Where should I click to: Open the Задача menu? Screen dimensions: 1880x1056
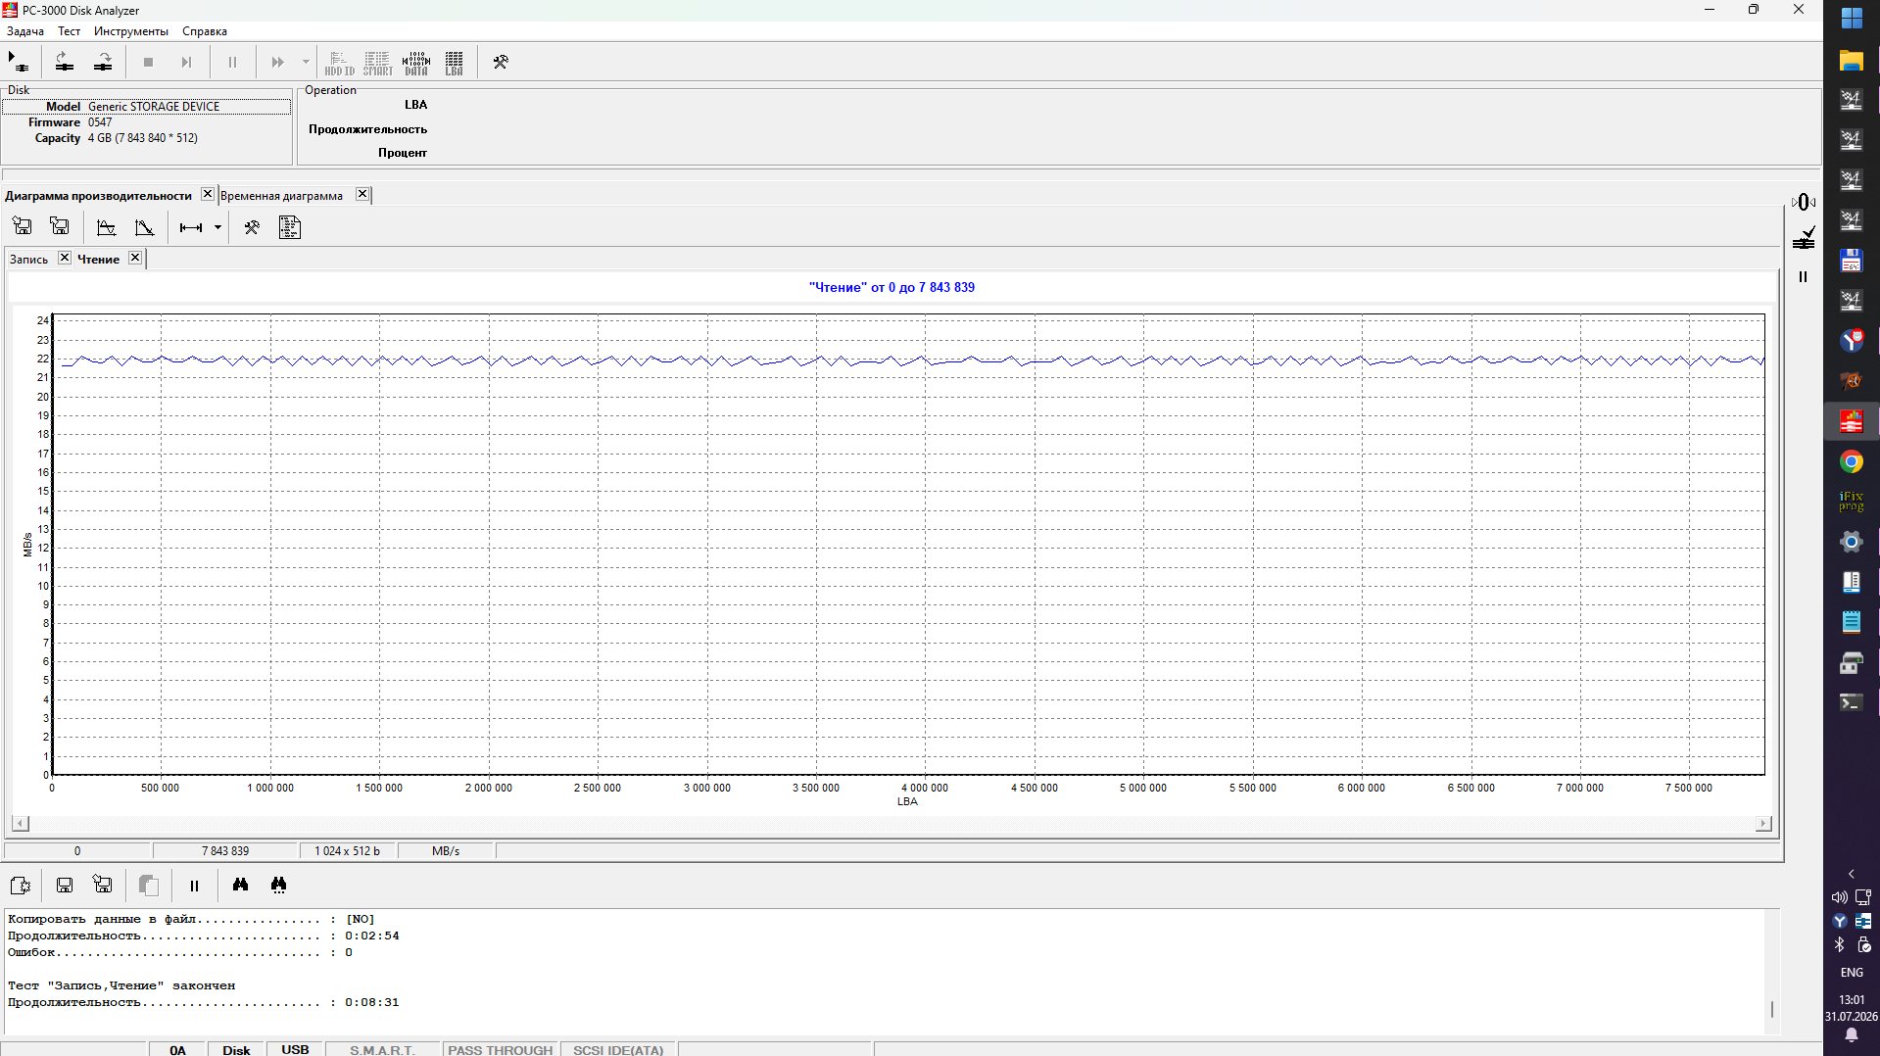click(25, 31)
